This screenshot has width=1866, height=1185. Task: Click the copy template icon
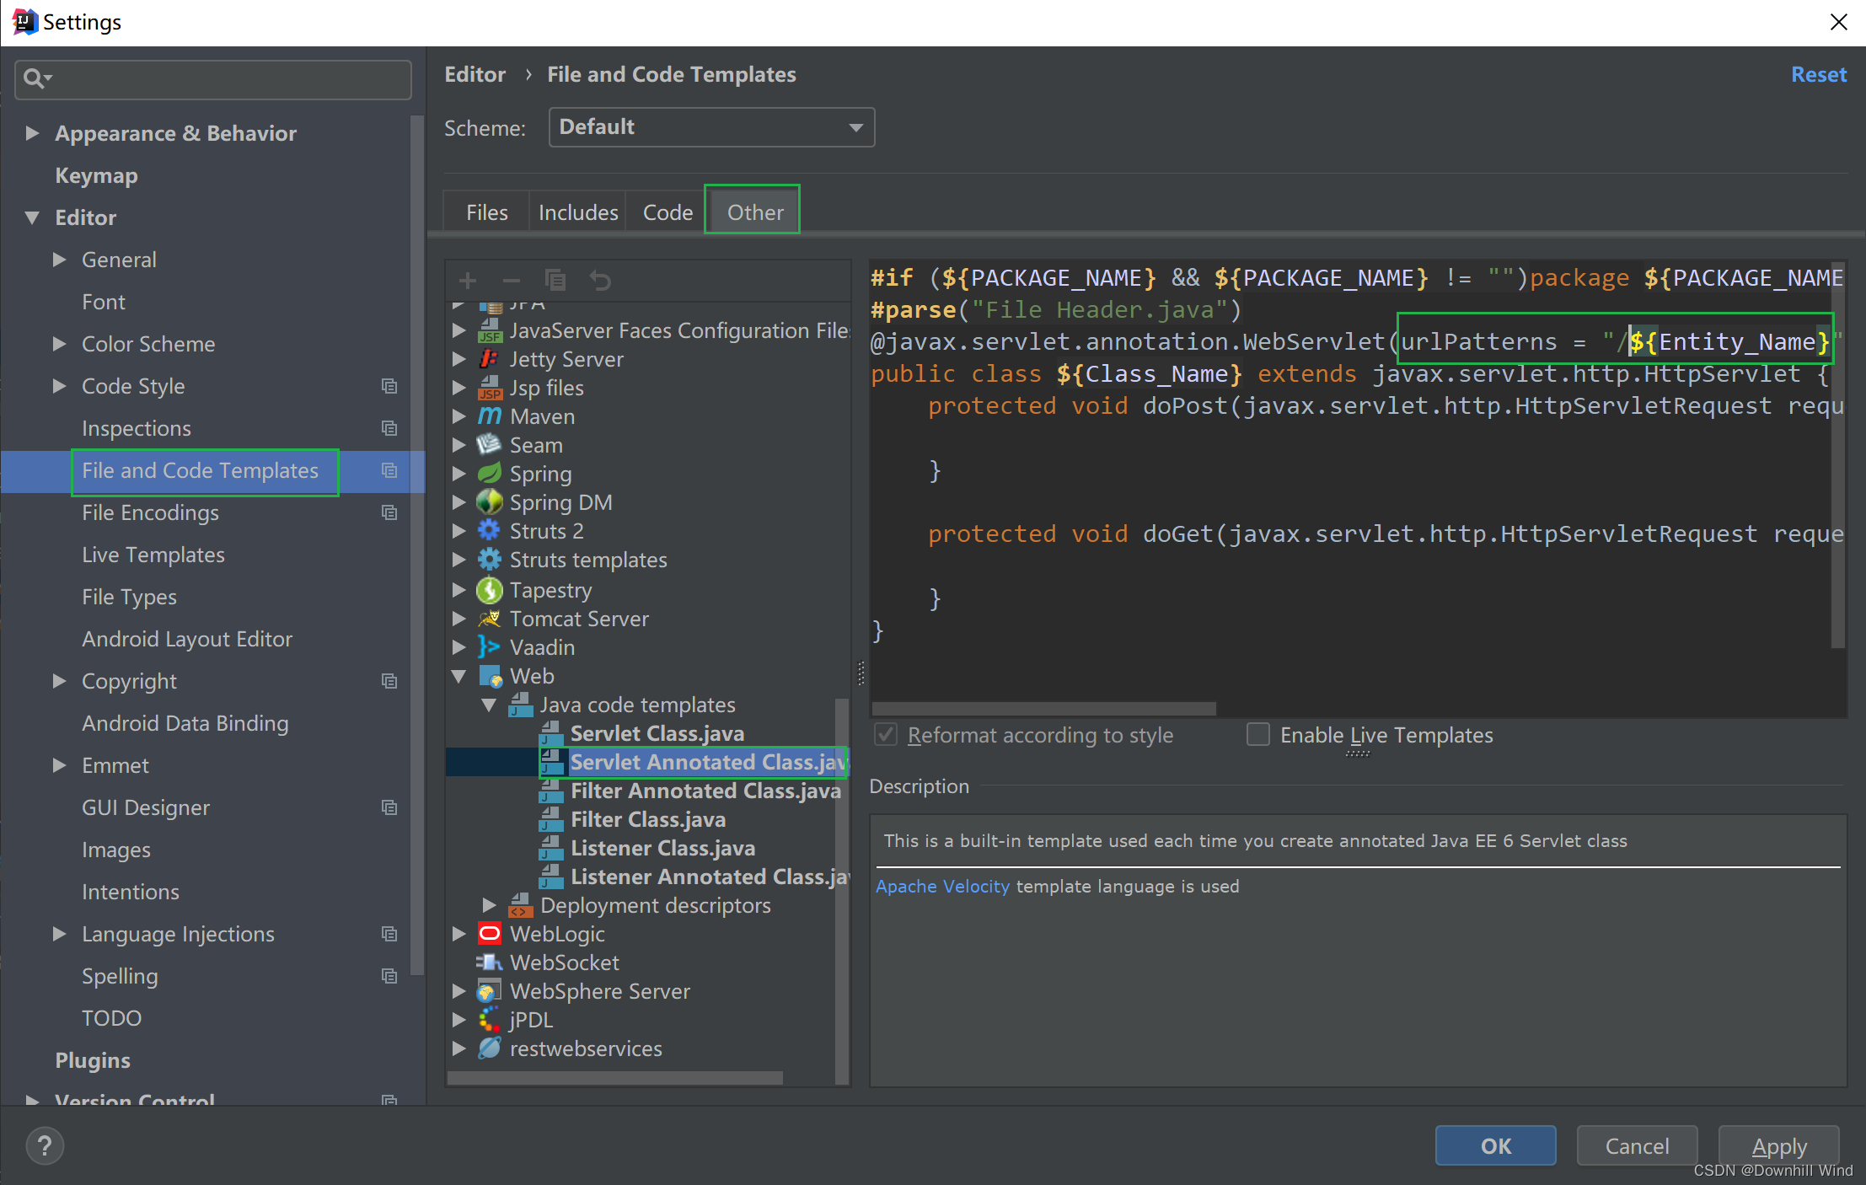point(555,280)
